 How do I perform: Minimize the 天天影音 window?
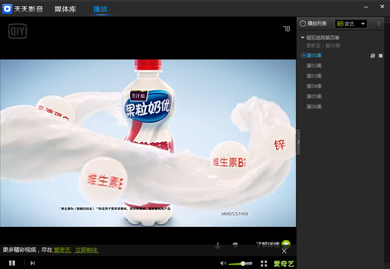pyautogui.click(x=366, y=7)
